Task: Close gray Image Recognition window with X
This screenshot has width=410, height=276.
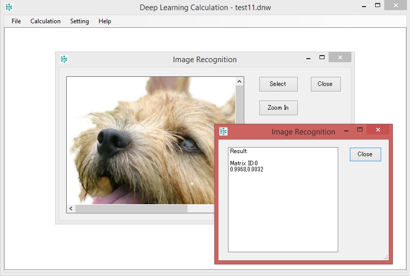Action: tap(340, 57)
